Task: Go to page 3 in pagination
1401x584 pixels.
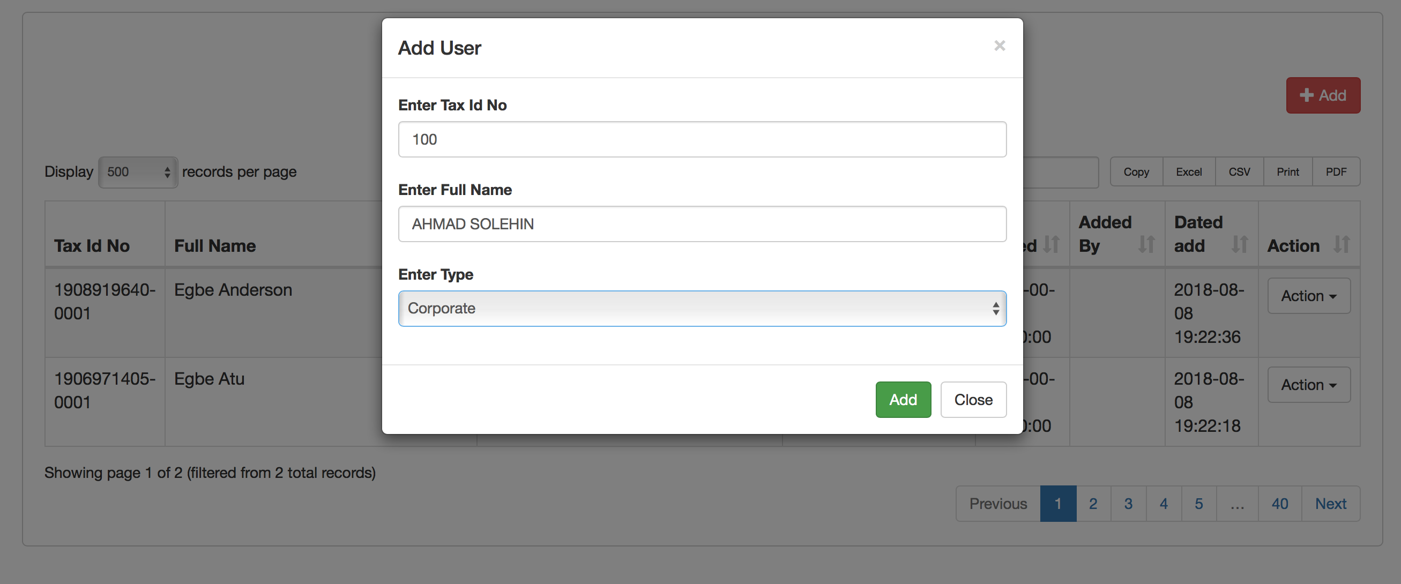Action: 1128,504
